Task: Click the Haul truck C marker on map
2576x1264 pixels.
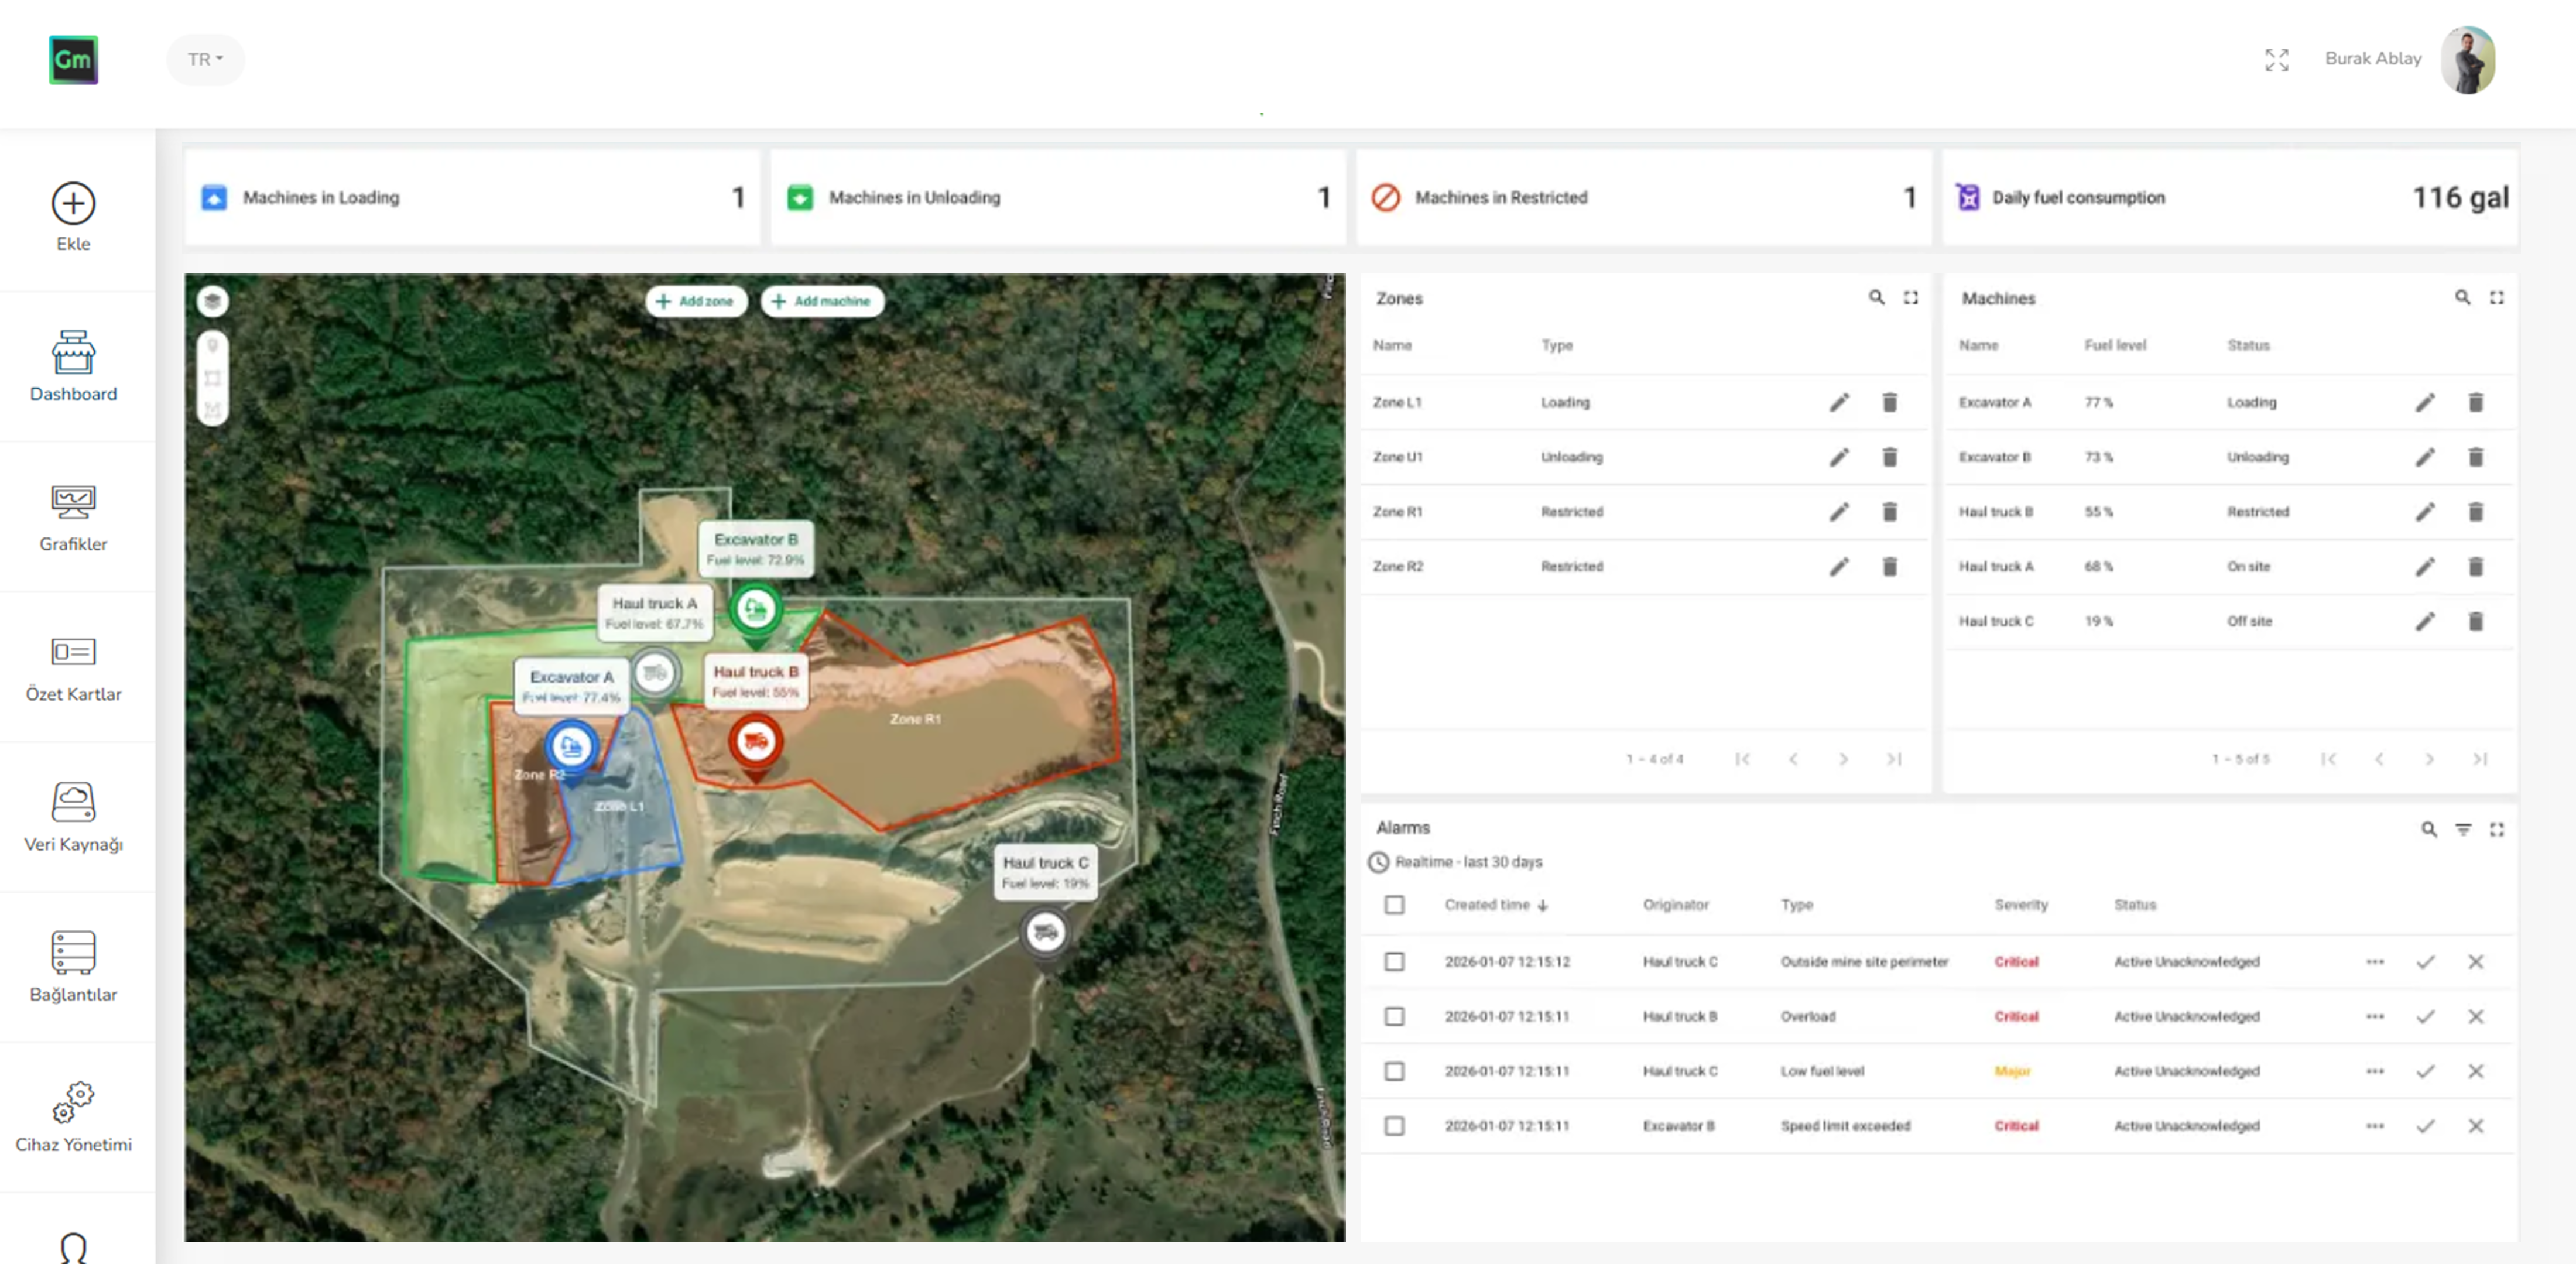Action: click(x=1045, y=932)
